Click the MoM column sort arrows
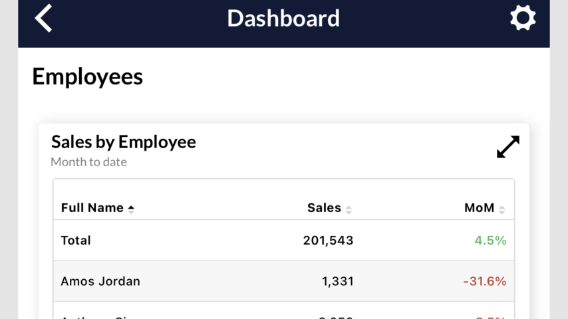Image resolution: width=568 pixels, height=319 pixels. (502, 209)
